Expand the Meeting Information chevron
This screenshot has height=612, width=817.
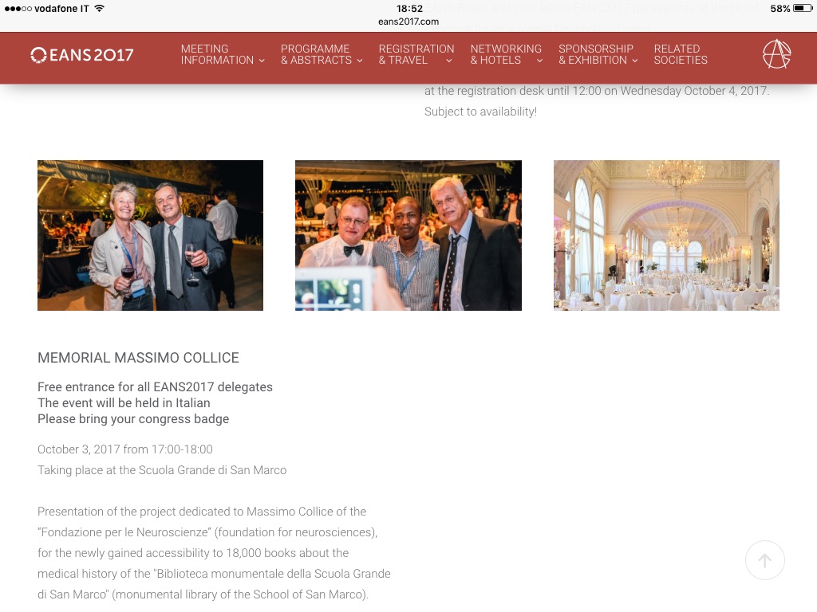[x=262, y=61]
